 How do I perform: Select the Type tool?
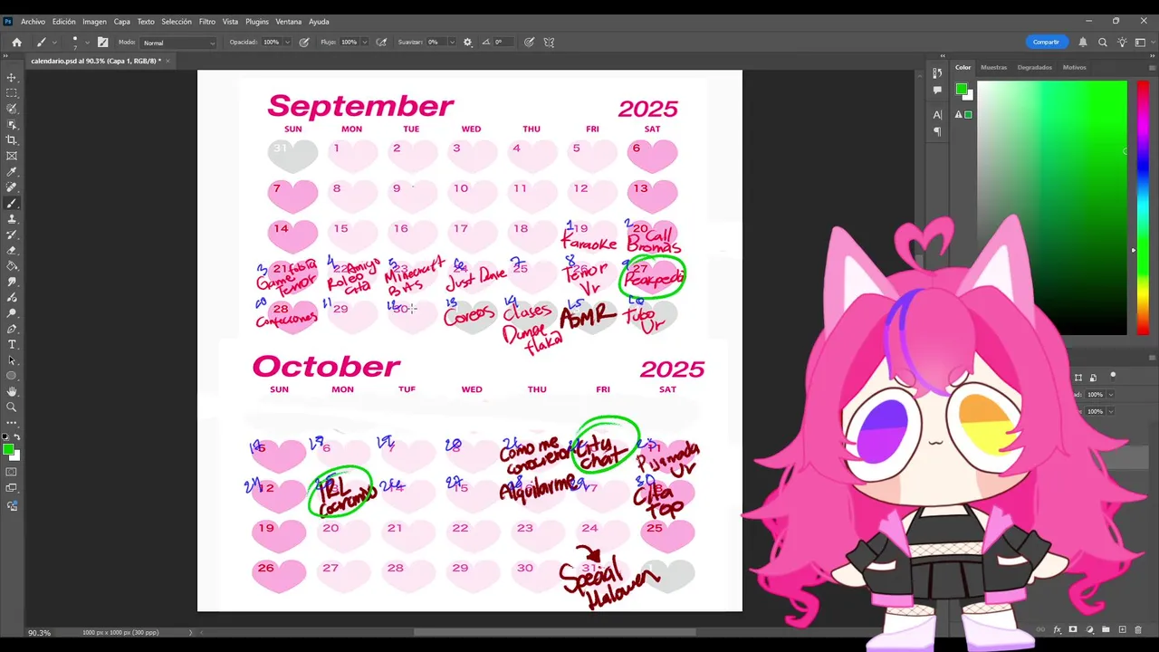pos(12,344)
